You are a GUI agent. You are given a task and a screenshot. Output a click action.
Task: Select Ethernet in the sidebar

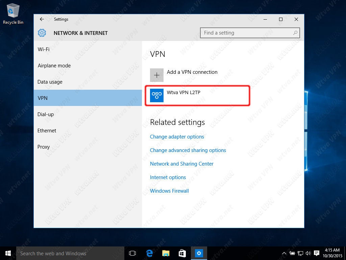88,130
